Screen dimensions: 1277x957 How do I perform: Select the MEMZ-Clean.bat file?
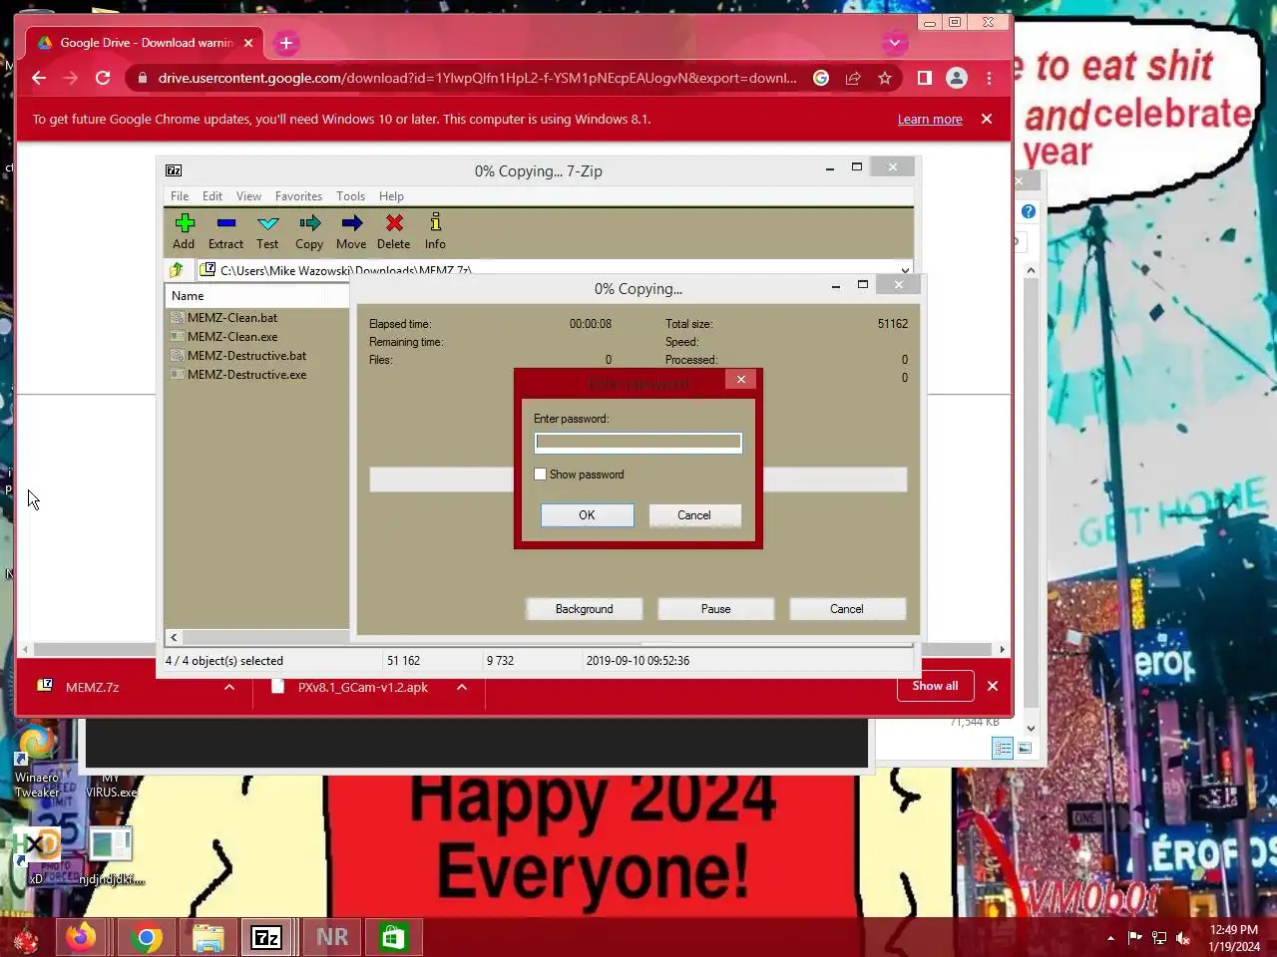pyautogui.click(x=231, y=318)
